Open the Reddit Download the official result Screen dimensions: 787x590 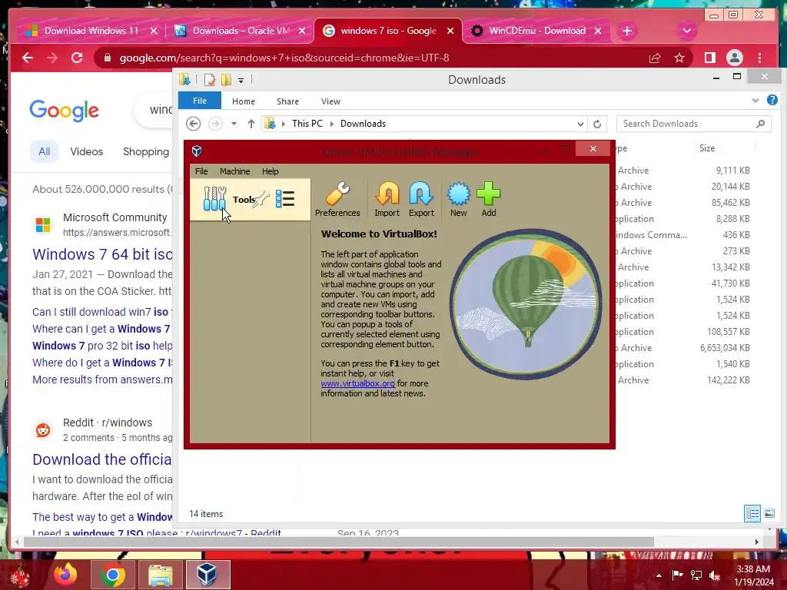(x=102, y=459)
